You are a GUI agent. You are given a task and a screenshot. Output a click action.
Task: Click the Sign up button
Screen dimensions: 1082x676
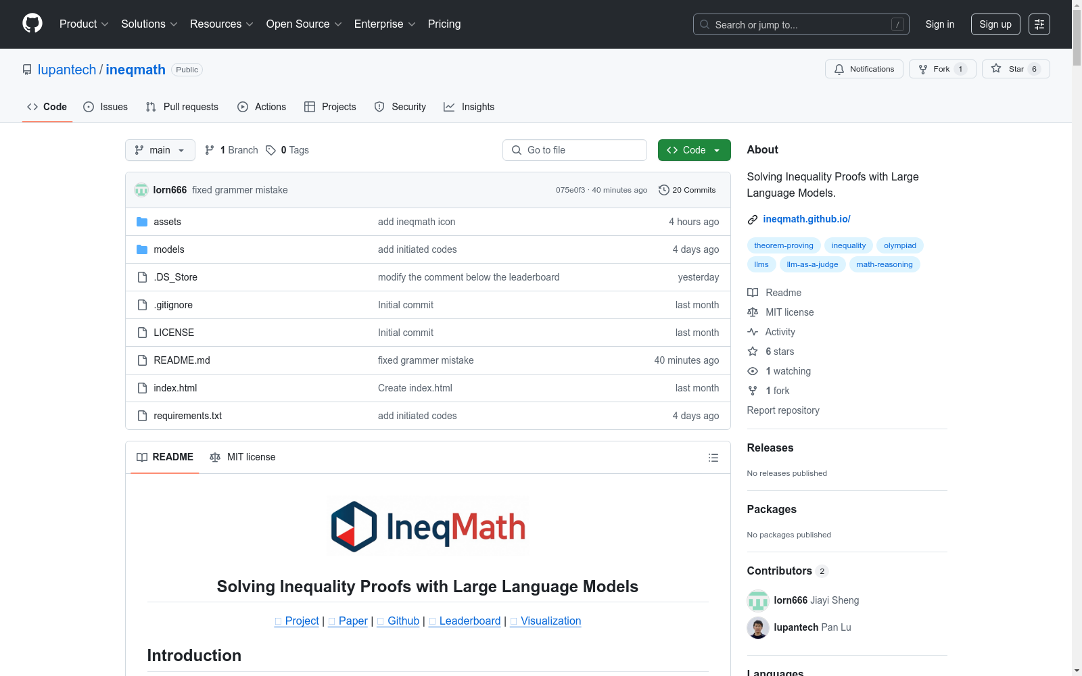(x=995, y=24)
